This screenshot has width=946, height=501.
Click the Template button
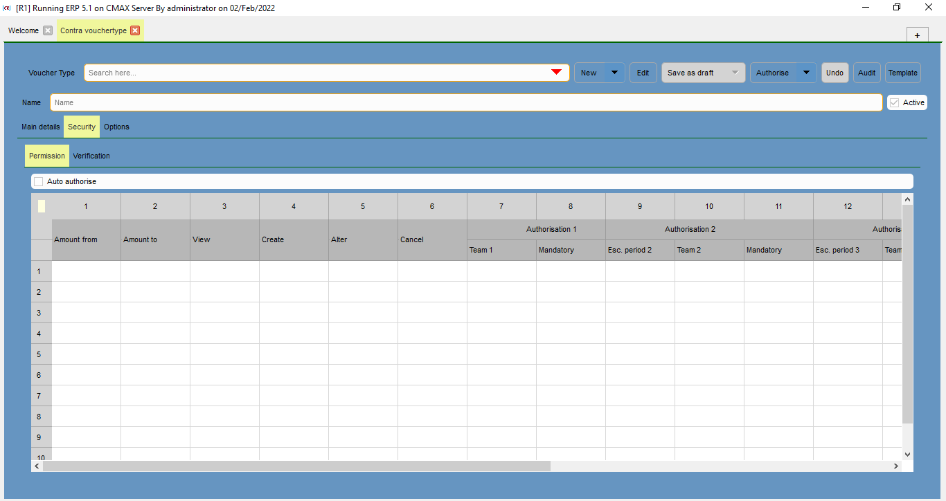pyautogui.click(x=903, y=73)
